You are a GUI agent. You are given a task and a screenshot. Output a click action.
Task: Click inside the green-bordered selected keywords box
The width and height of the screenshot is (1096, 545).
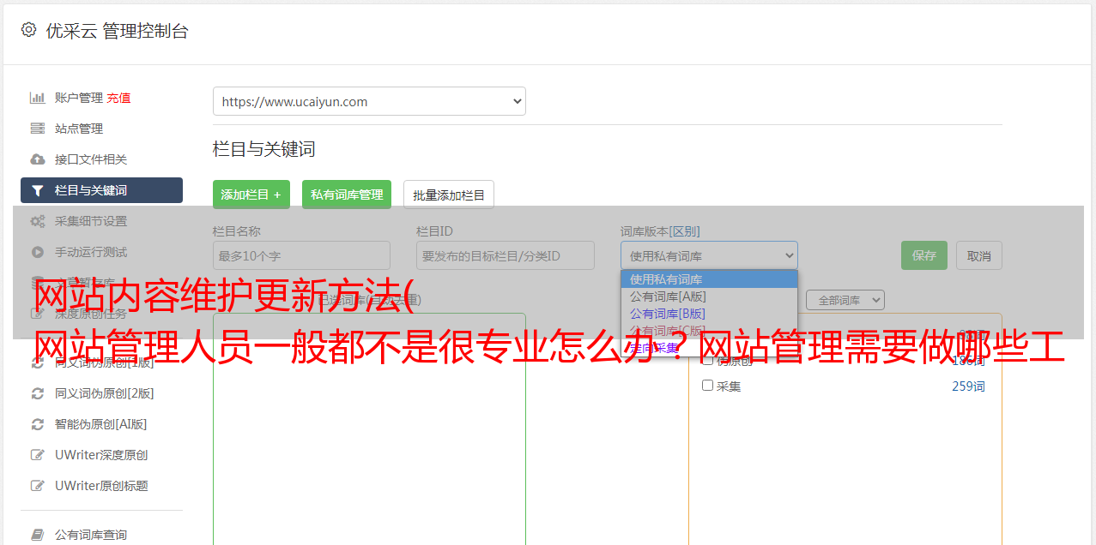click(x=369, y=428)
